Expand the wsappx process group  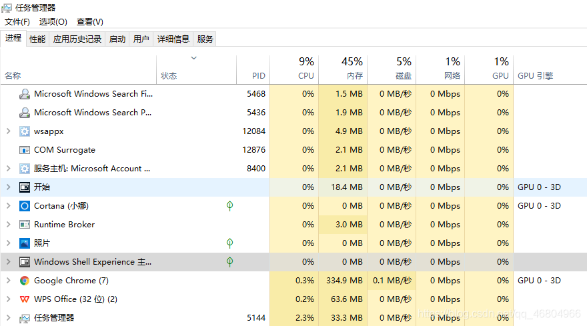(x=8, y=131)
